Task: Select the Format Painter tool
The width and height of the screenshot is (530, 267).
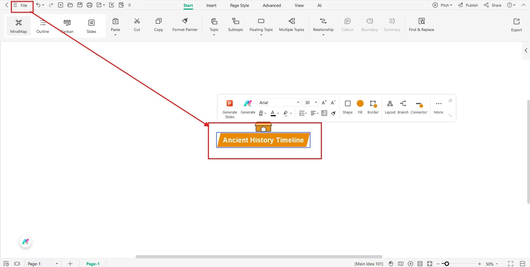Action: pos(185,25)
